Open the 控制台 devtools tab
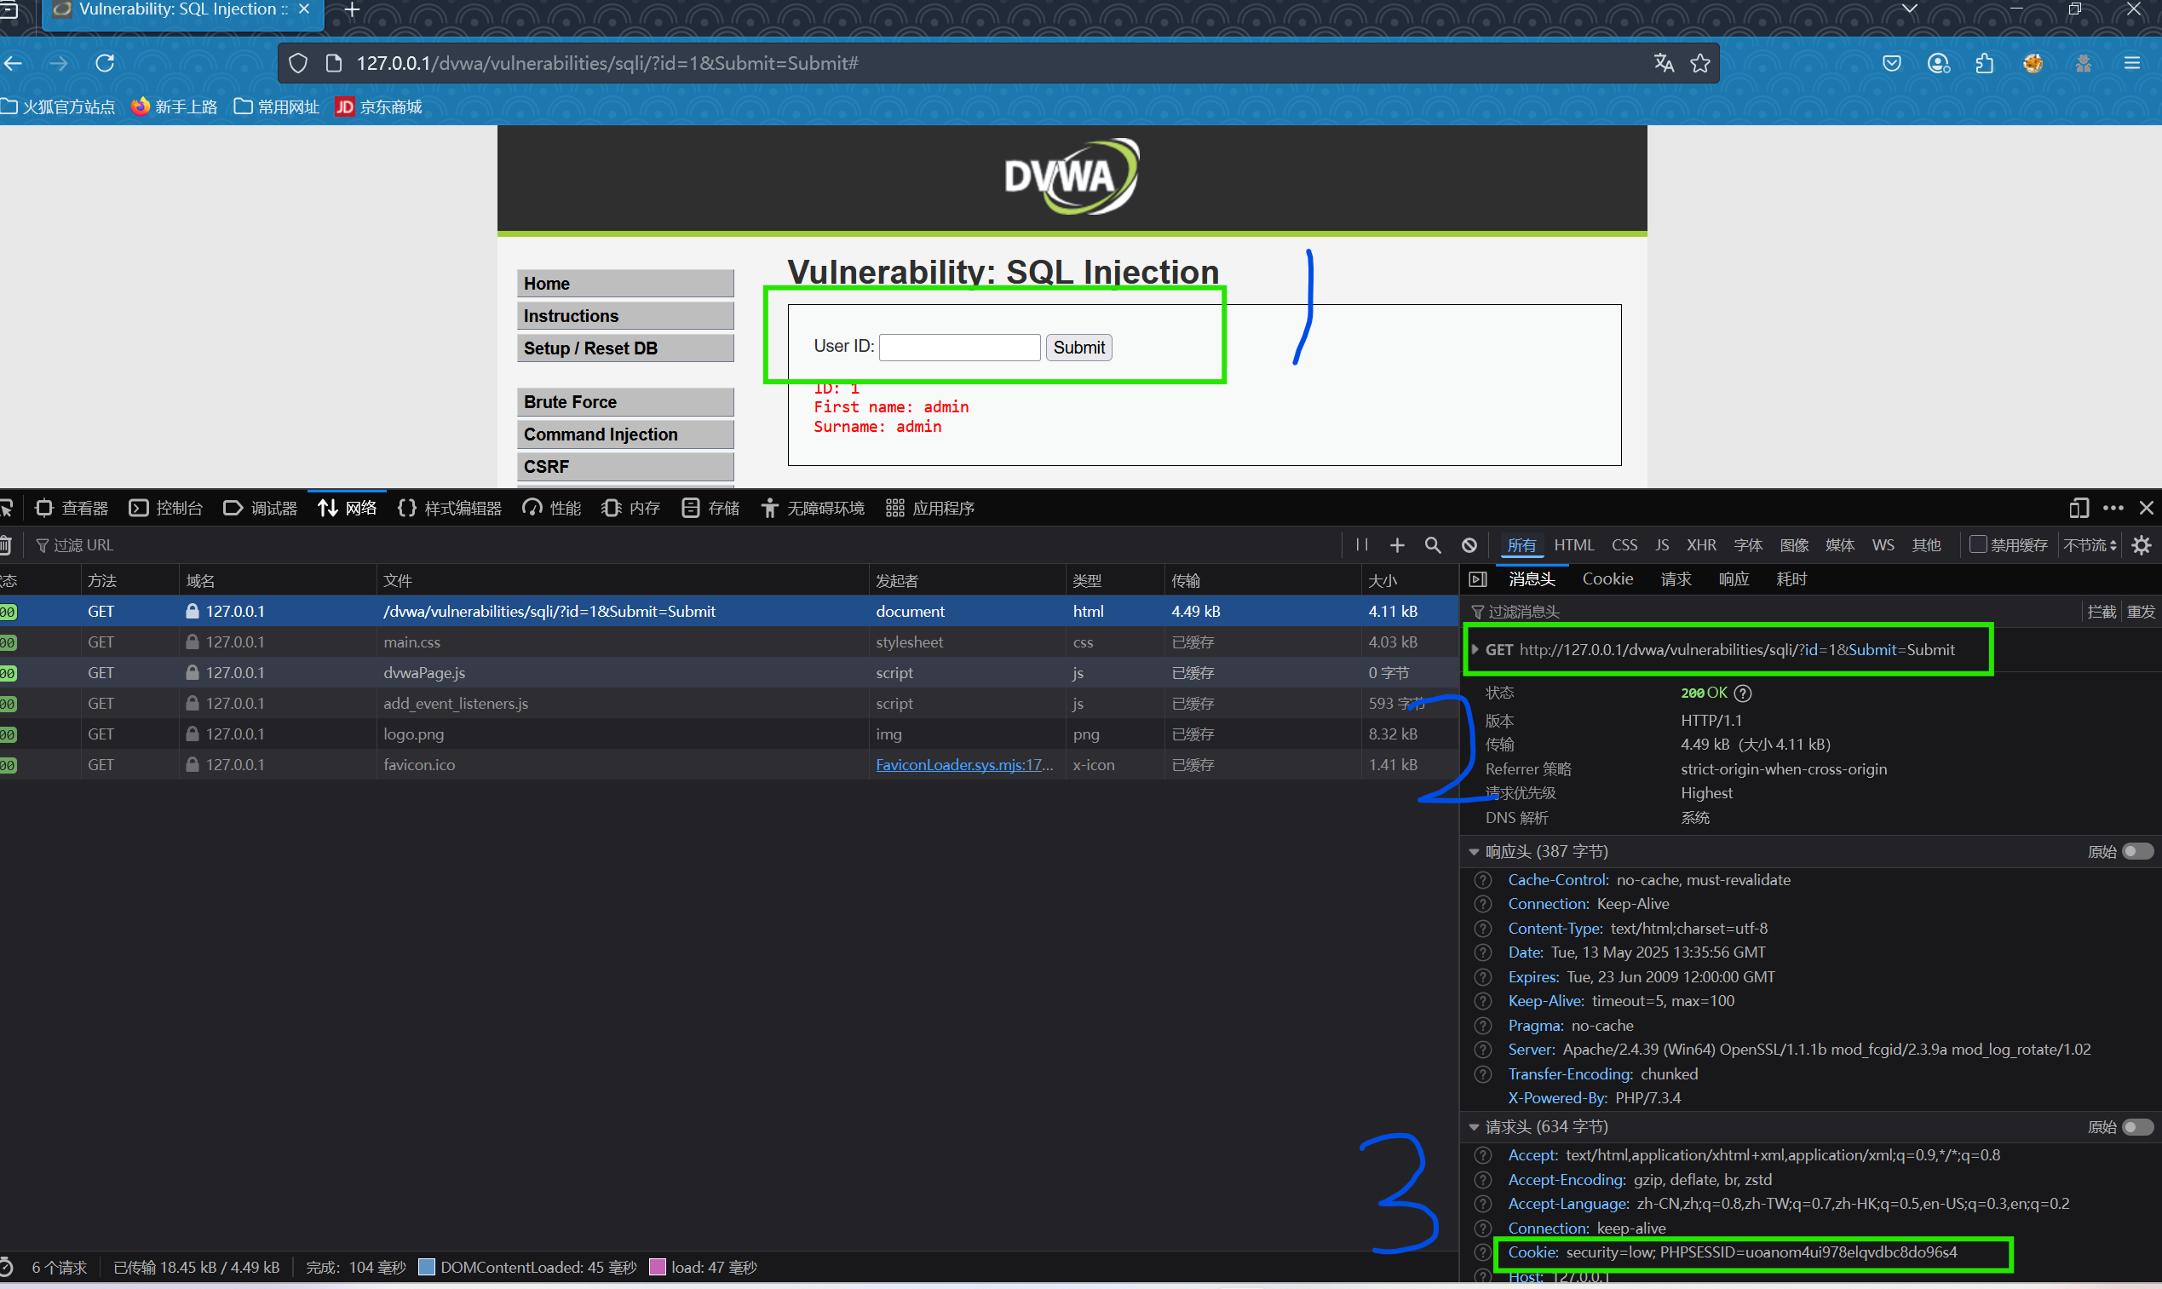Image resolution: width=2162 pixels, height=1289 pixels. [166, 508]
